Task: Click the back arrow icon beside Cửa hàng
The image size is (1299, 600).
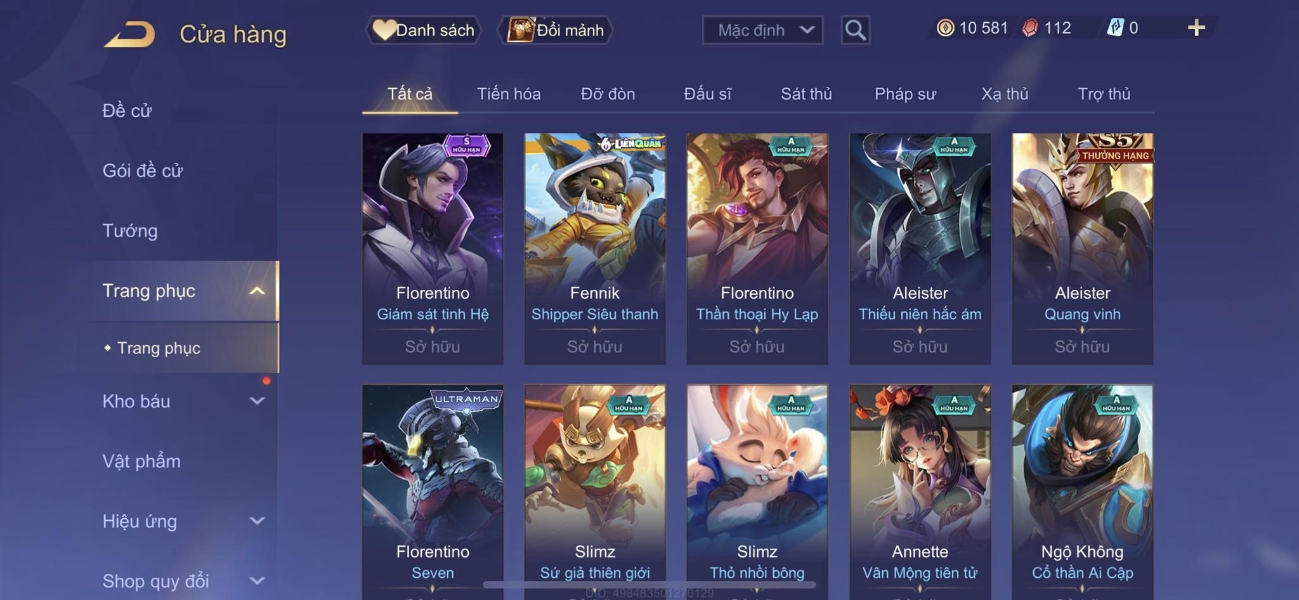Action: tap(130, 34)
